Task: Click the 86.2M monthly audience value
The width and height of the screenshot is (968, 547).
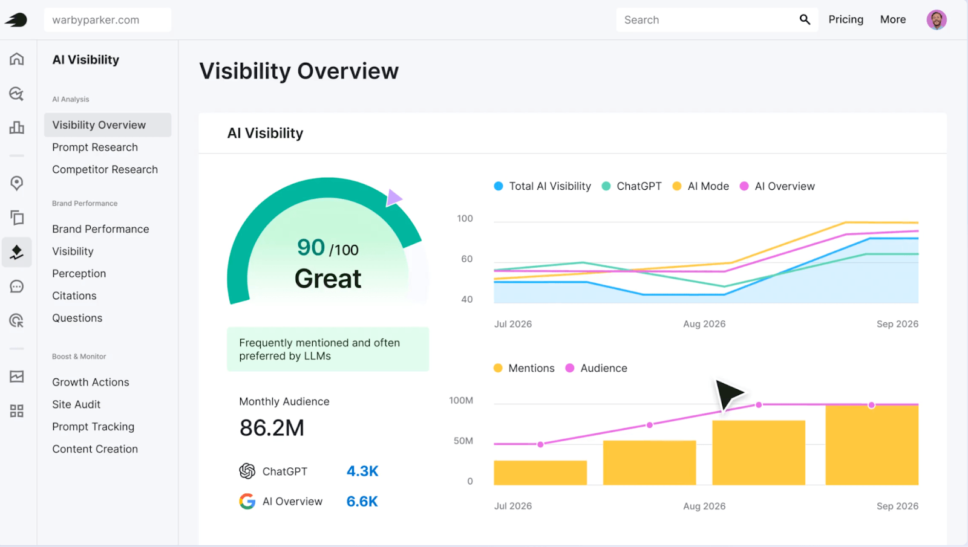Action: (x=272, y=428)
